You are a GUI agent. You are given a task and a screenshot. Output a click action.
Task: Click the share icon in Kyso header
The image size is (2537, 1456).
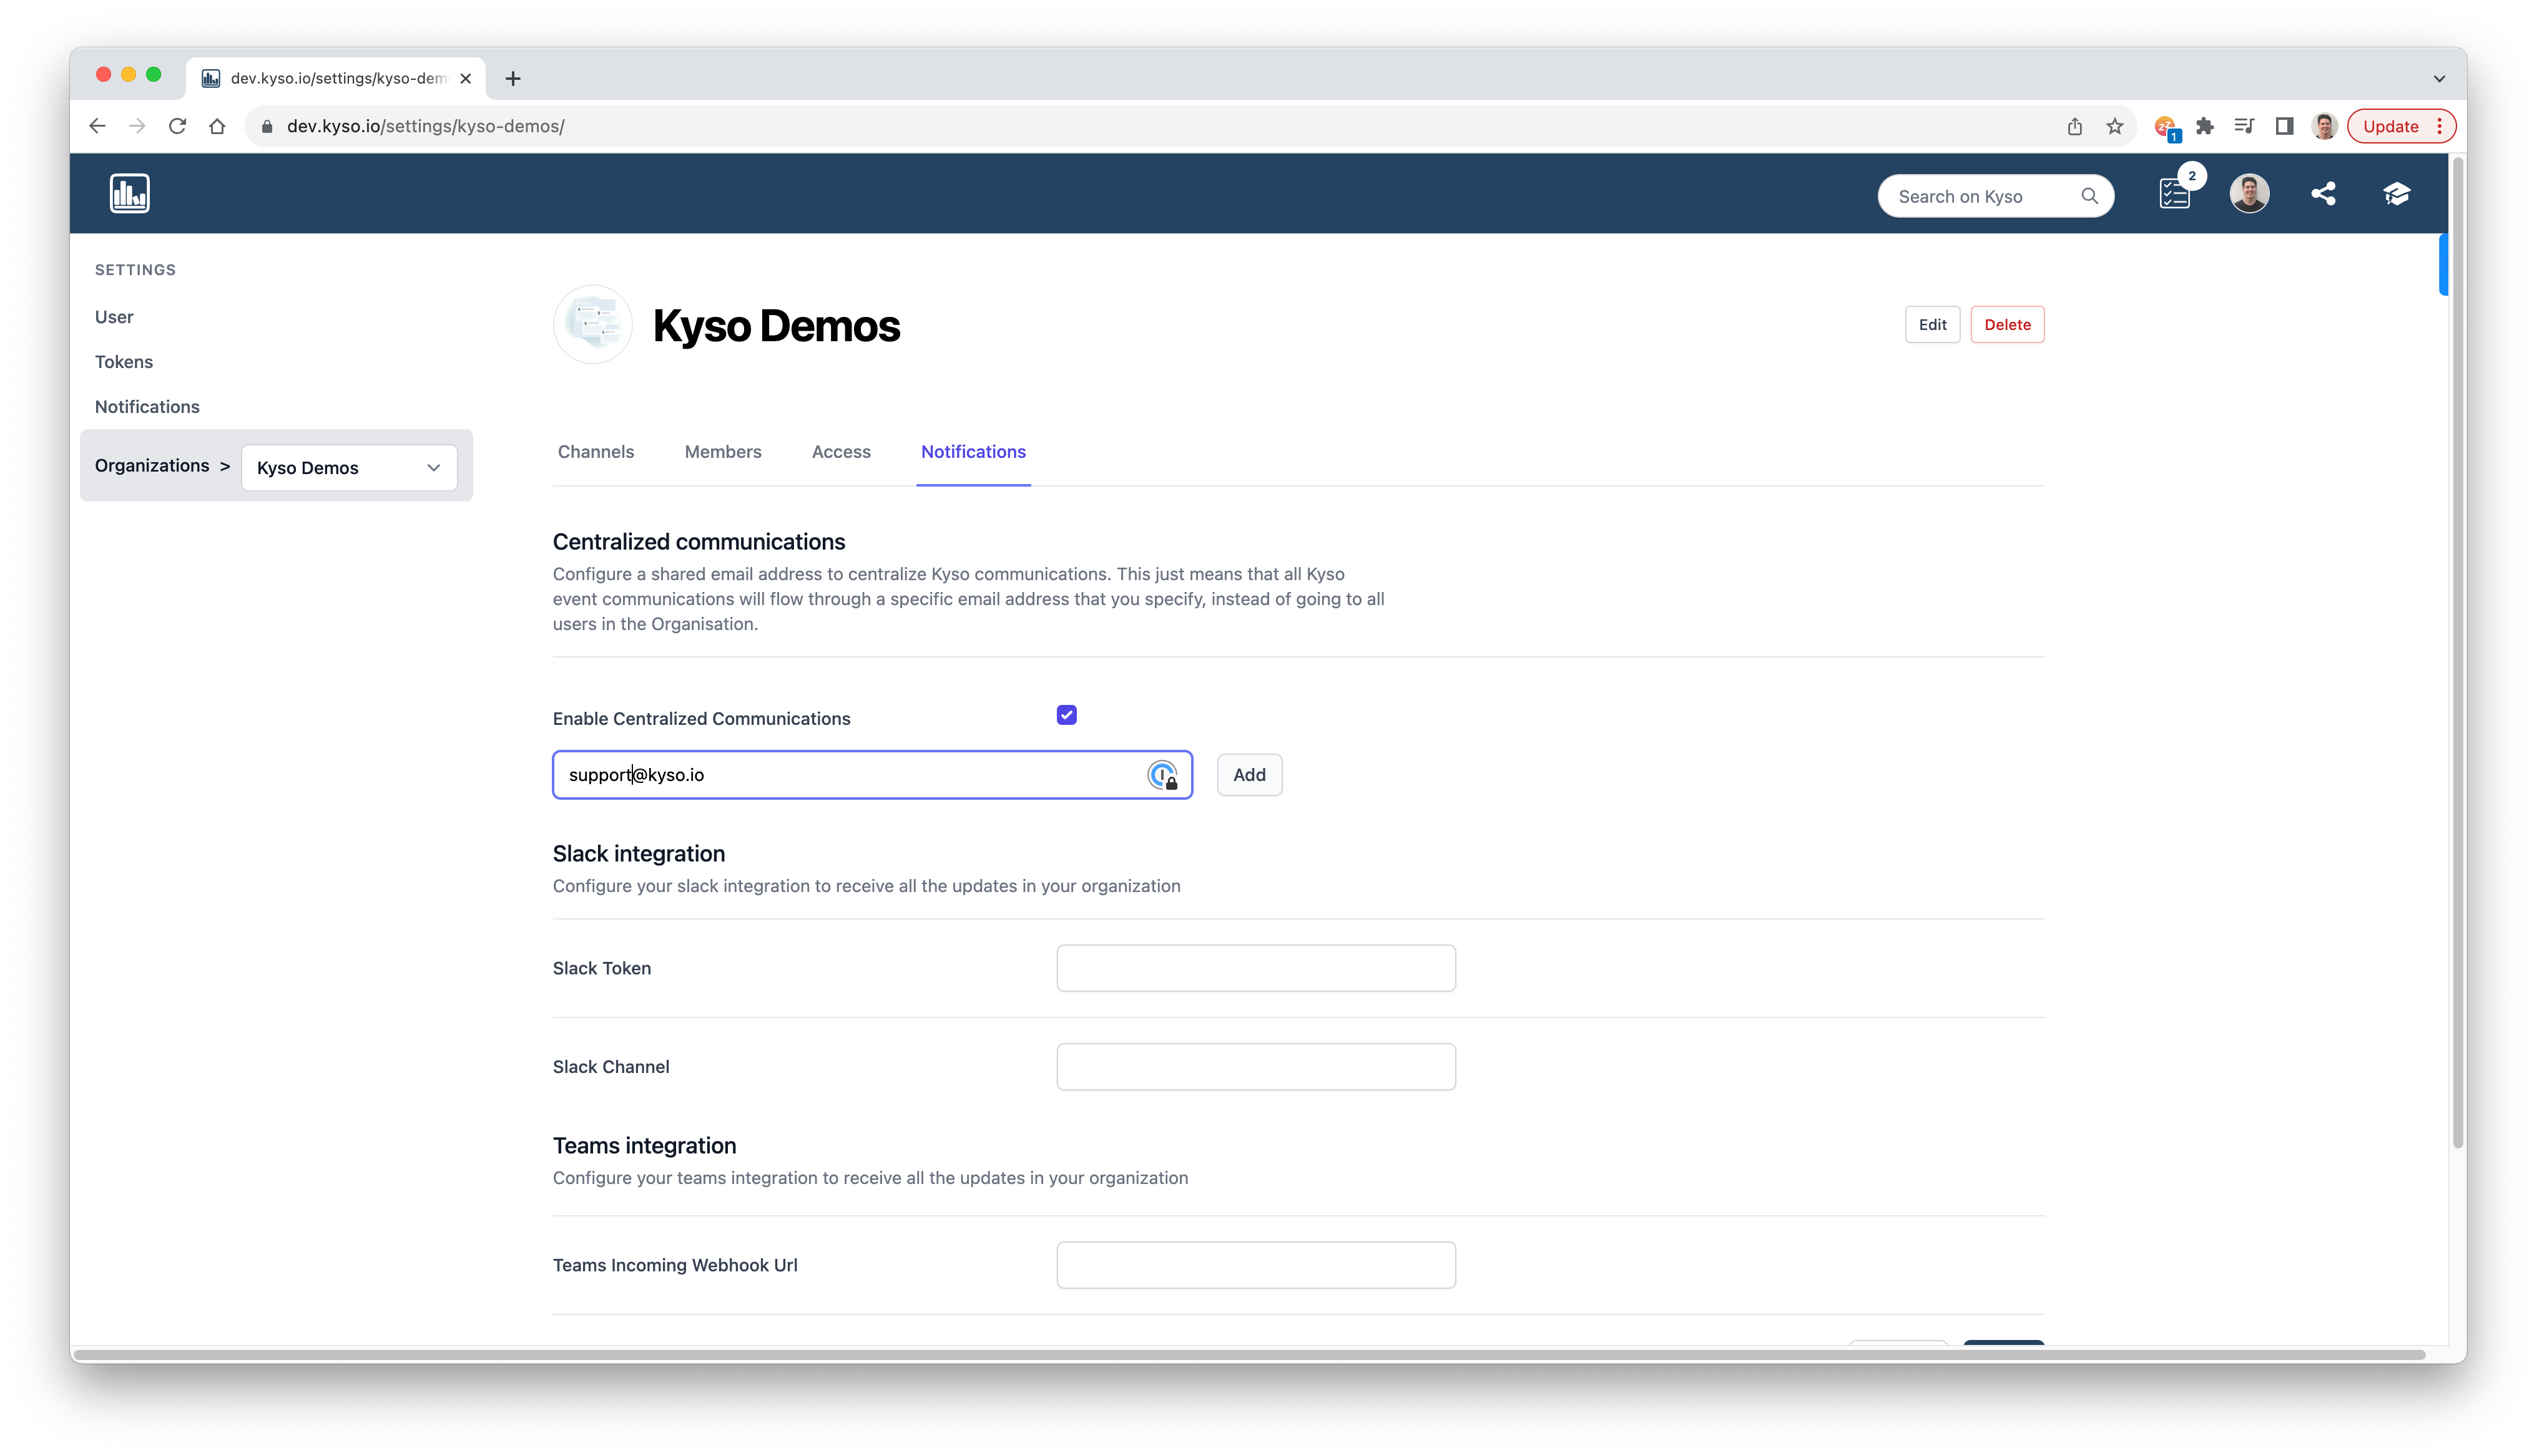pyautogui.click(x=2323, y=193)
